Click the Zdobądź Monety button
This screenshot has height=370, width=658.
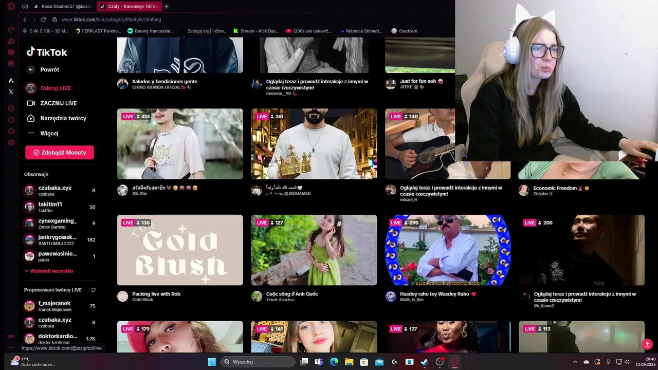pos(60,153)
